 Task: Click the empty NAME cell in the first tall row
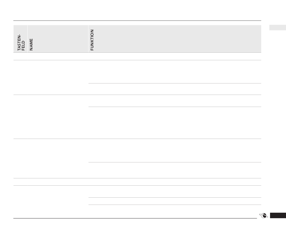tap(58, 77)
